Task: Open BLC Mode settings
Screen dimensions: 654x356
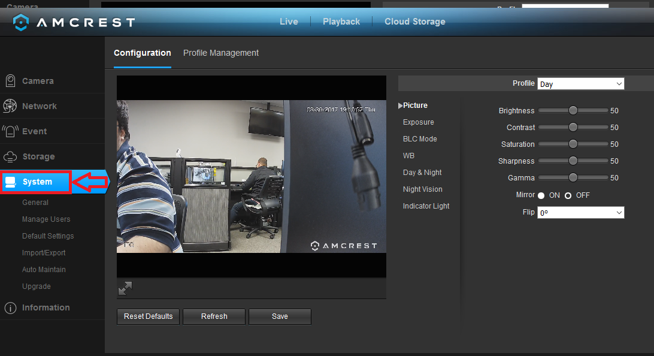Action: [x=420, y=139]
